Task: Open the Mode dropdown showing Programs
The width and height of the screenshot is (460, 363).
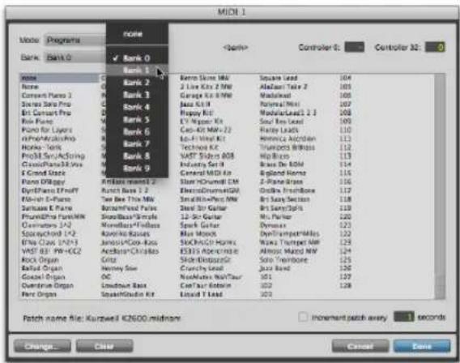Action: pos(75,41)
